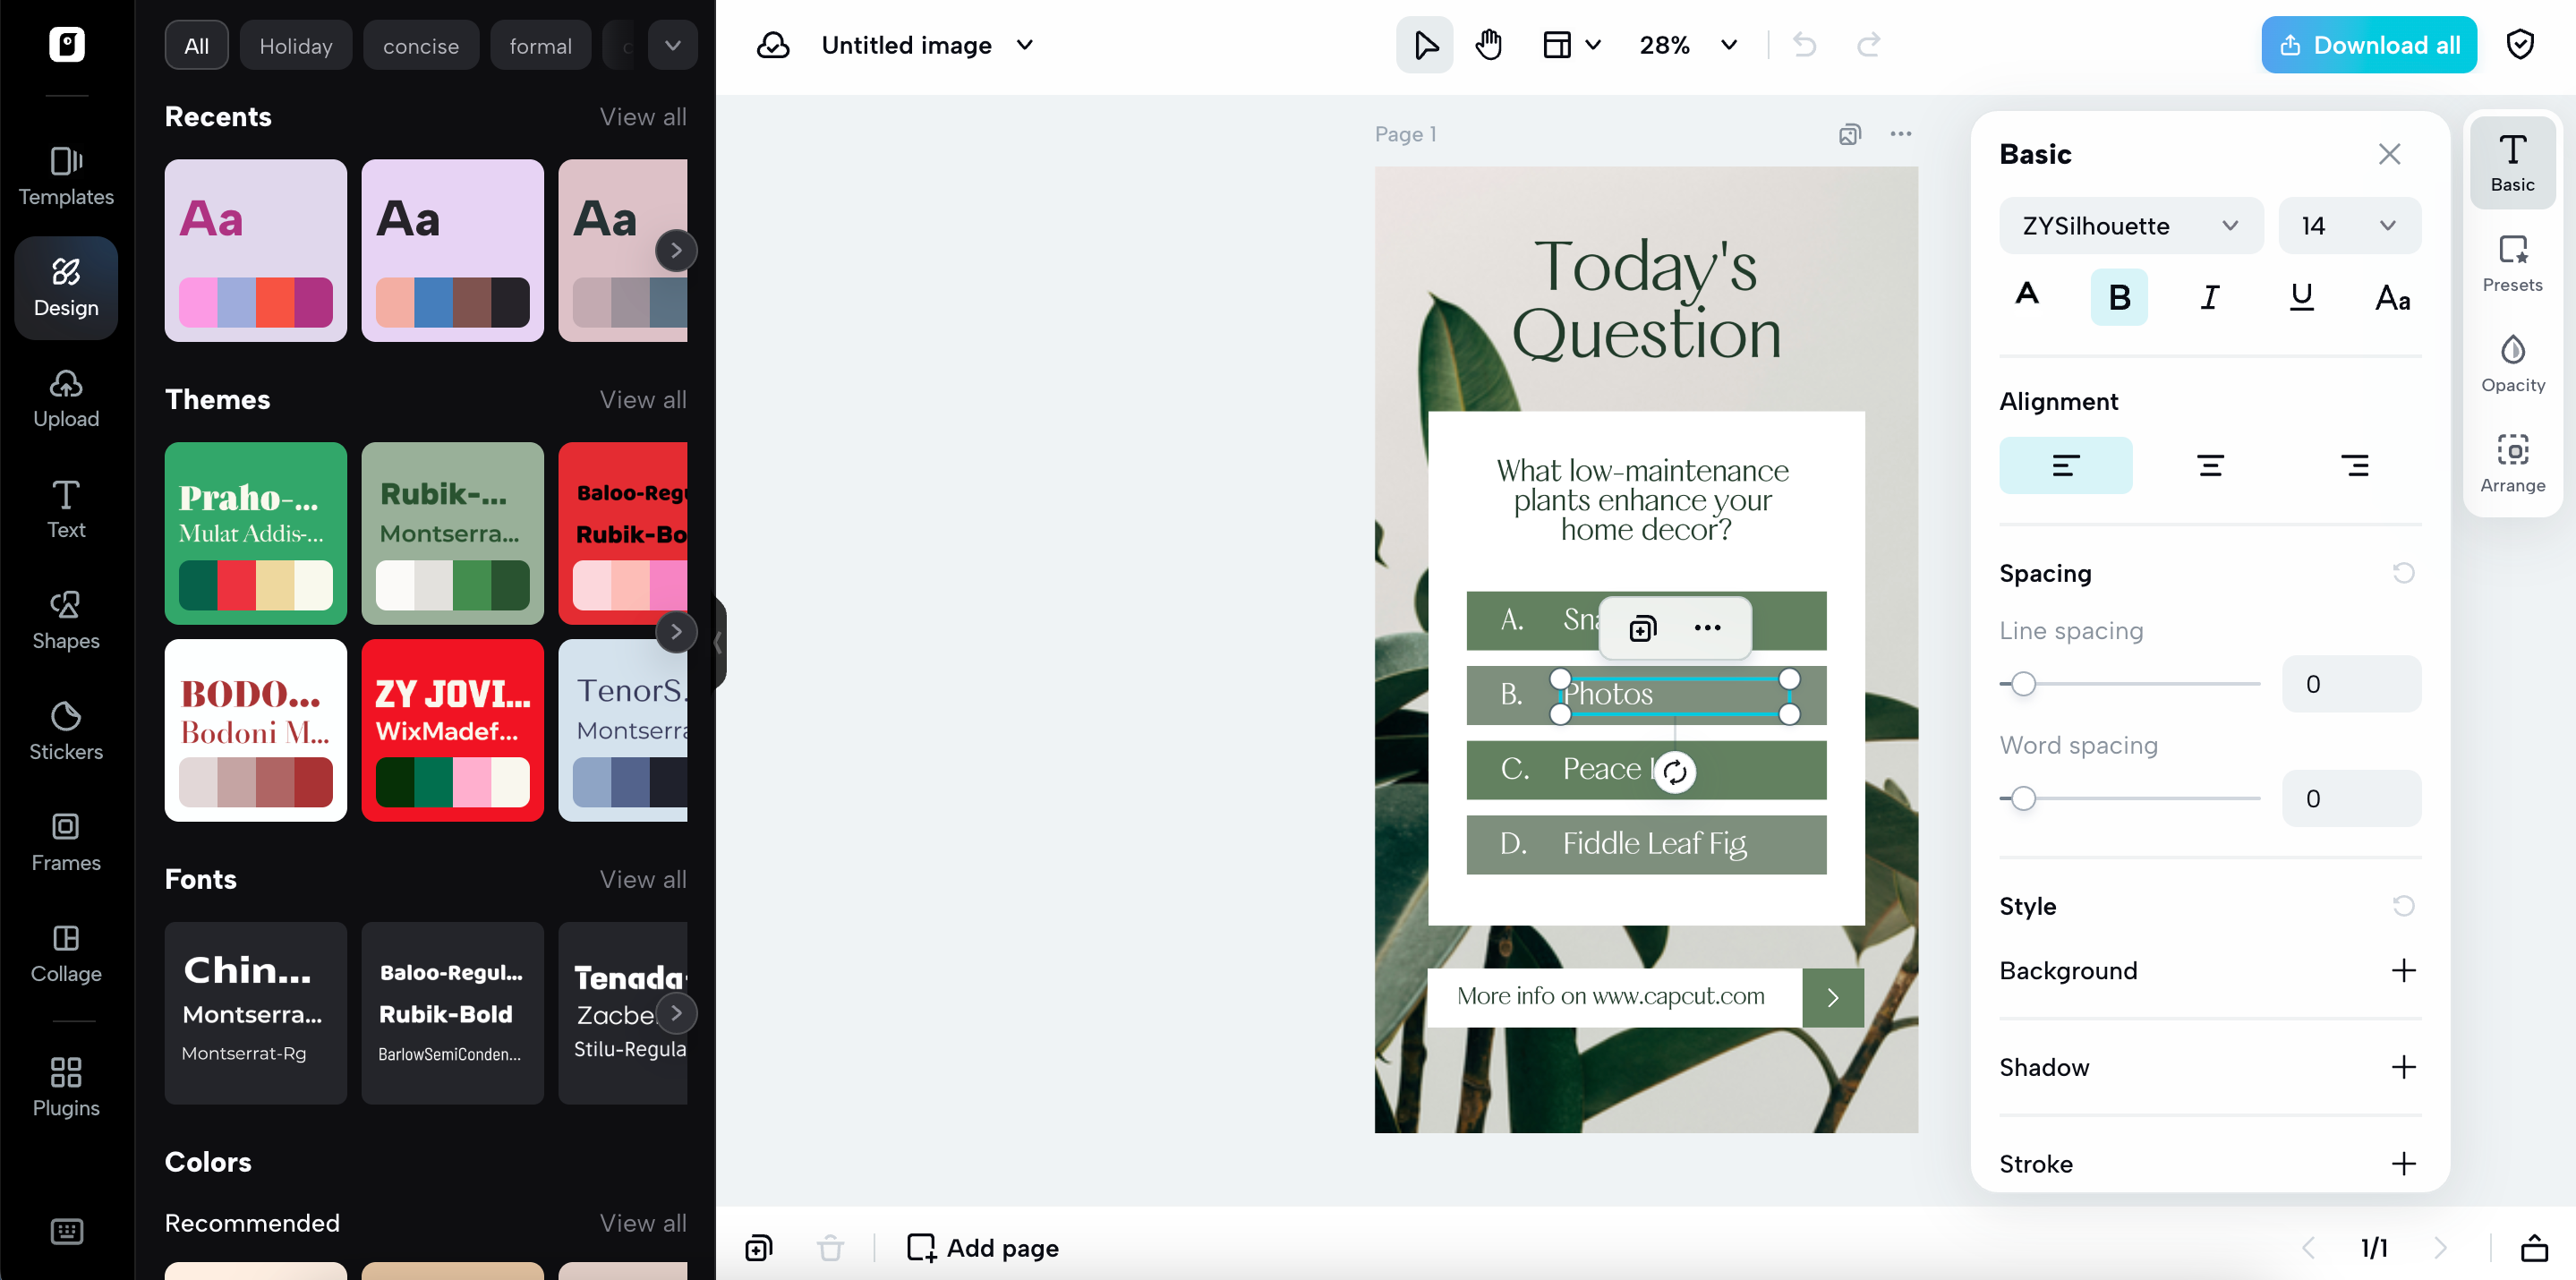
Task: Open View all for Themes
Action: click(643, 399)
